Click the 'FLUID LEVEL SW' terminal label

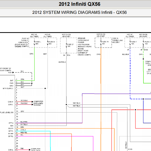tap(7, 113)
